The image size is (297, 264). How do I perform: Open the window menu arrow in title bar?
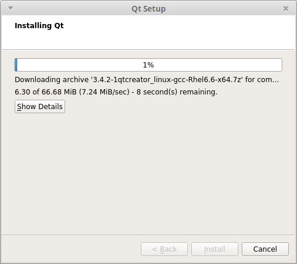click(11, 8)
